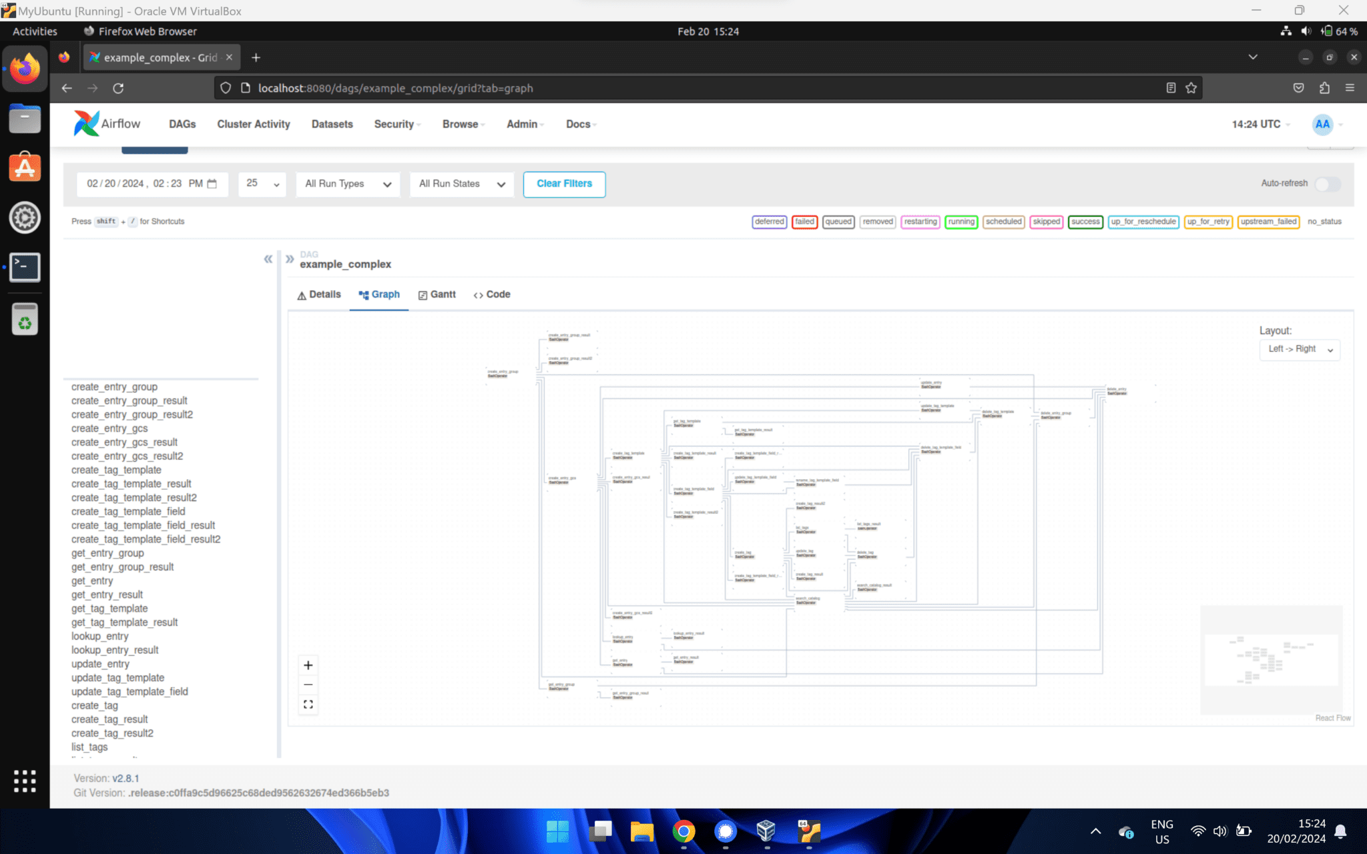The height and width of the screenshot is (854, 1367).
Task: Click the Clear Filters button
Action: tap(564, 184)
